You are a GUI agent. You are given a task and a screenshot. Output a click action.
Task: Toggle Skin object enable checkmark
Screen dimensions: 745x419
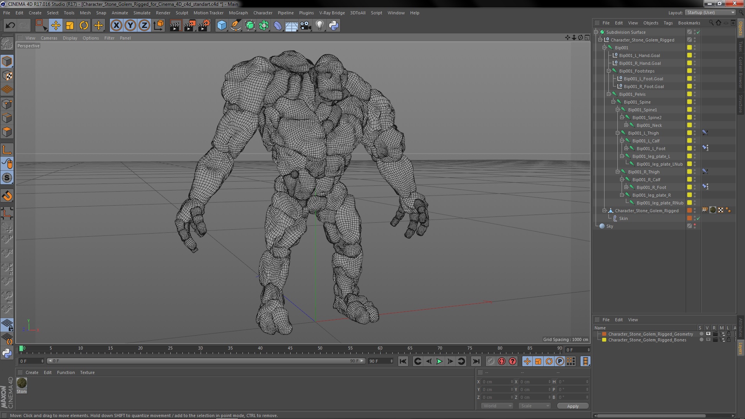(698, 218)
